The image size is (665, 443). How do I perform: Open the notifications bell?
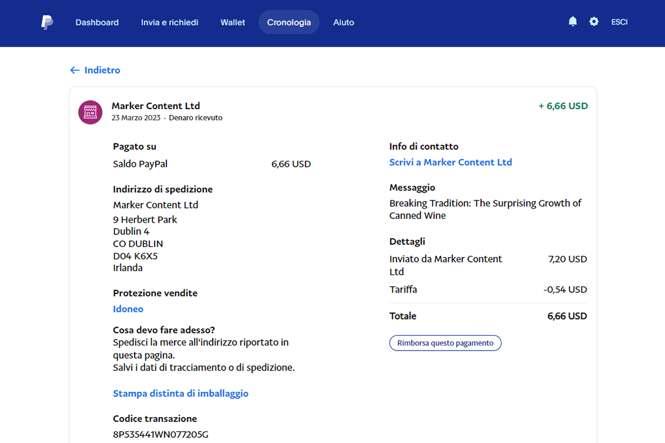(573, 22)
